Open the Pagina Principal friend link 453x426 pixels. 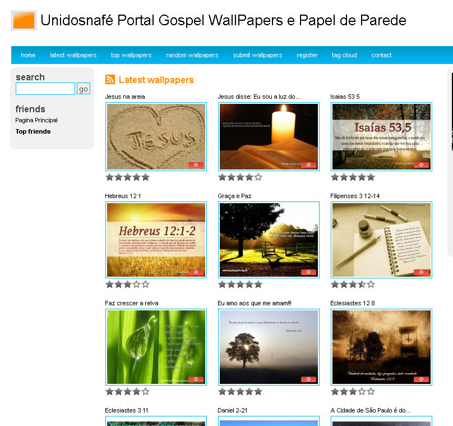(x=36, y=120)
